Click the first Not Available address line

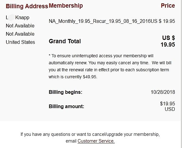tap(20, 26)
